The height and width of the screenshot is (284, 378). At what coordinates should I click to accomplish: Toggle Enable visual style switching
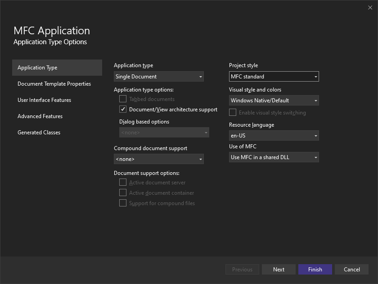point(233,112)
